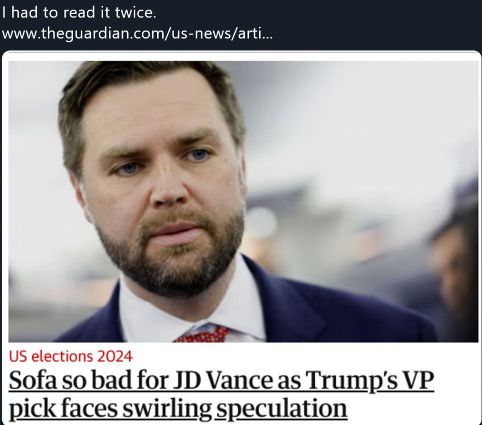Viewport: 482px width, 425px height.
Task: Click the white card margin above photo
Action: pos(242,56)
